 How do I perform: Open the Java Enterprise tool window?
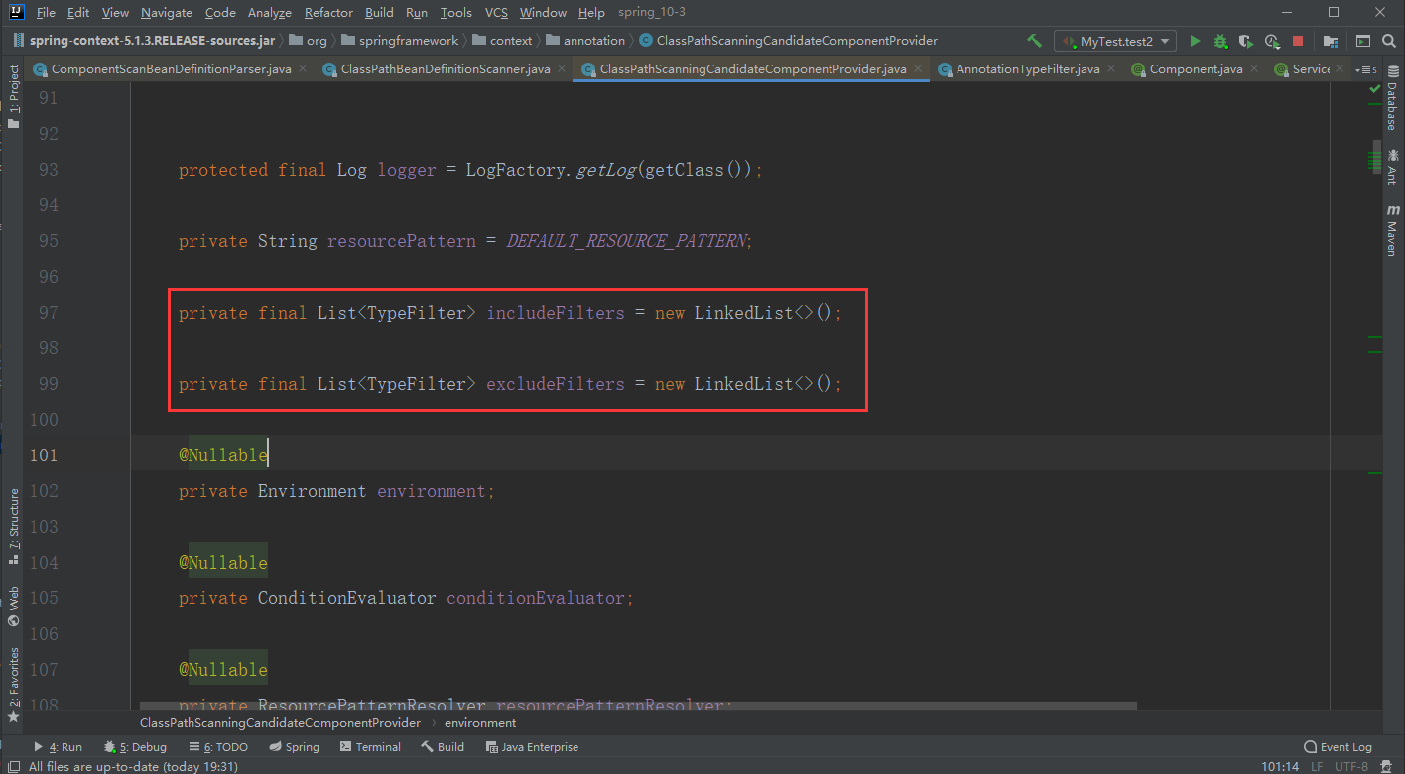point(532,747)
